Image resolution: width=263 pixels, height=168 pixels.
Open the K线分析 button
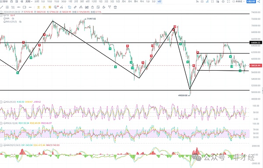251,1
